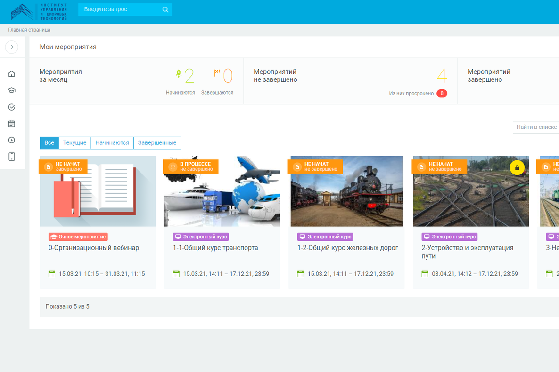Open 1-1-Общий курс транспорта title

click(x=215, y=248)
